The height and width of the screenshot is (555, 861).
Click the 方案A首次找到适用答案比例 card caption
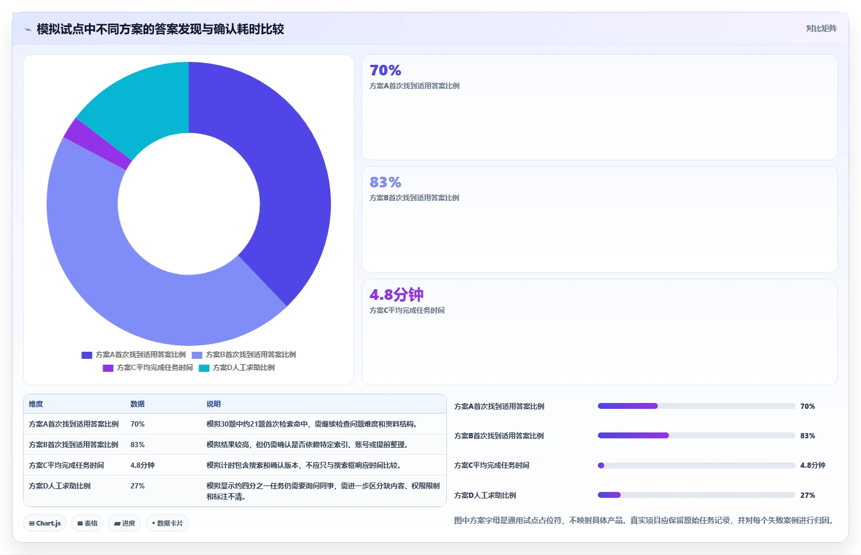pos(414,86)
